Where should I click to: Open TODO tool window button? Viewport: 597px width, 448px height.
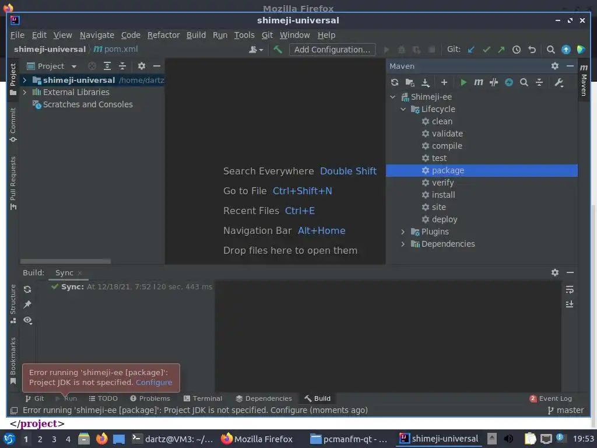point(103,398)
